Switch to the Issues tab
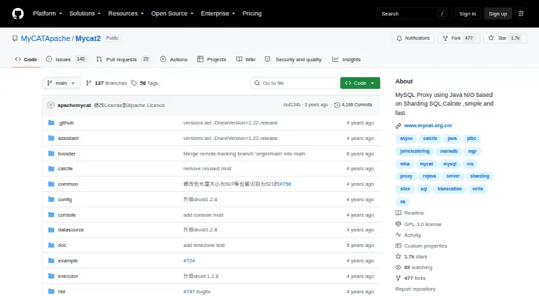Viewport: 539px width, 296px height. [x=65, y=59]
